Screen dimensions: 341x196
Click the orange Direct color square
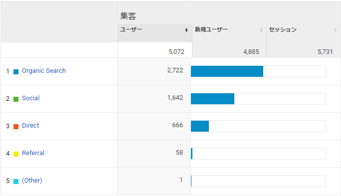(16, 126)
